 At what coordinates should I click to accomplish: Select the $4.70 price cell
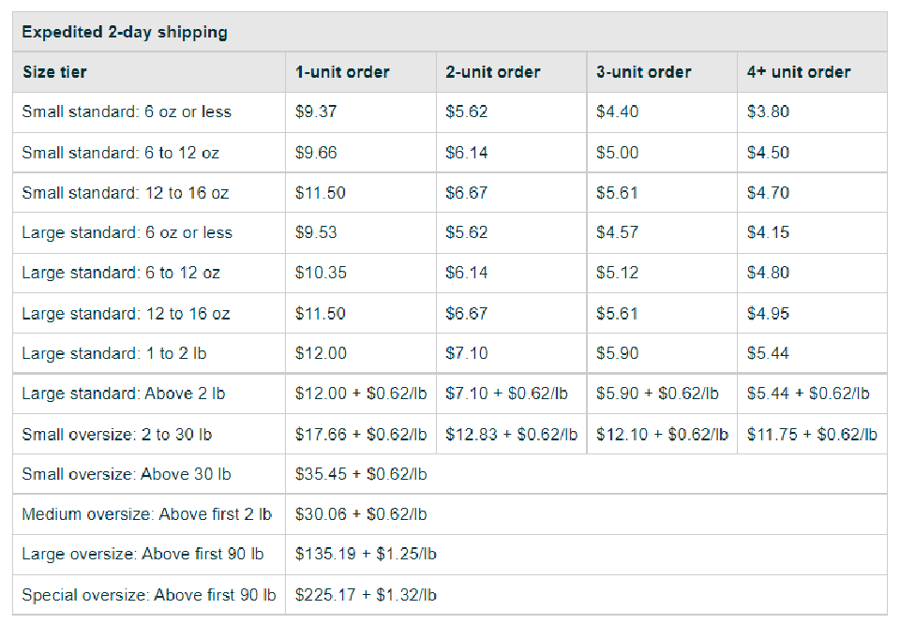pos(768,193)
